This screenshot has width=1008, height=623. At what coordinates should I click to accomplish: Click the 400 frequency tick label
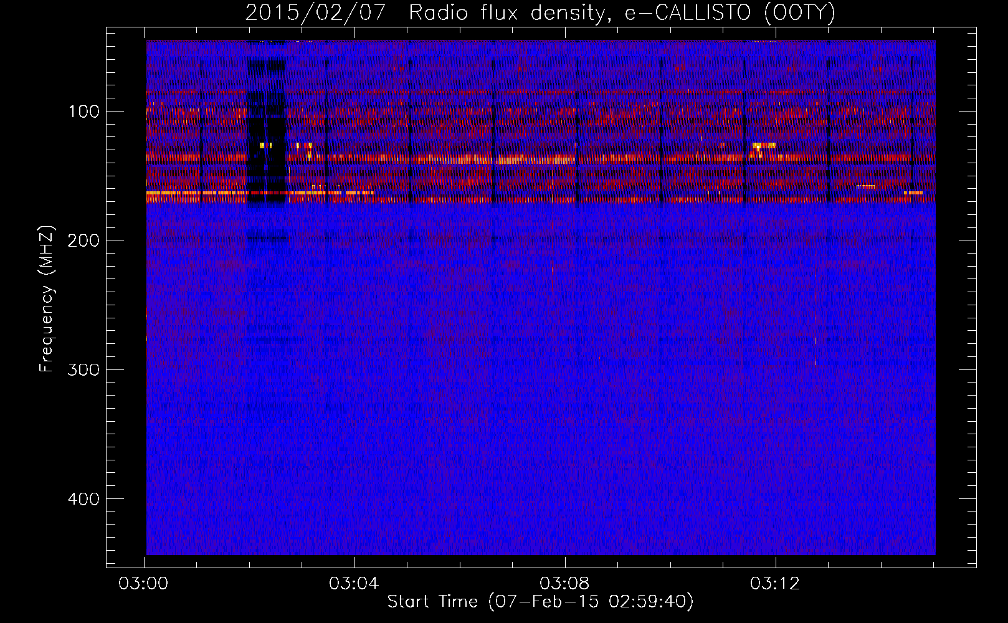tap(84, 499)
